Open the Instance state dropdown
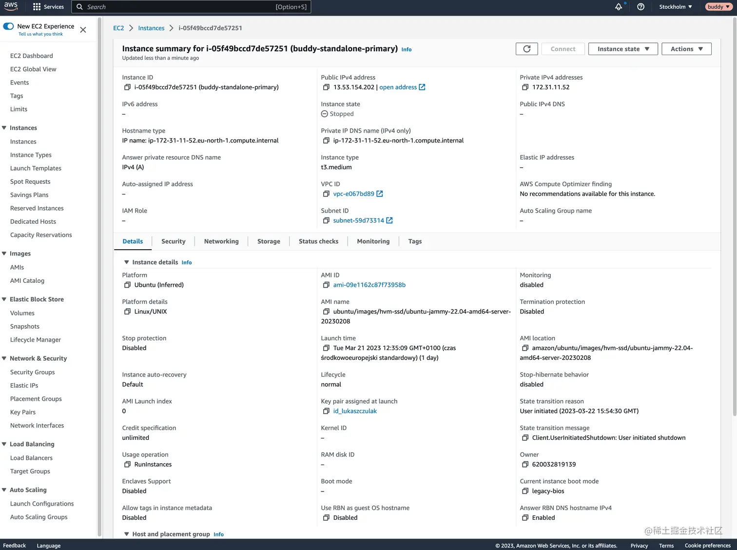This screenshot has width=737, height=550. (623, 49)
